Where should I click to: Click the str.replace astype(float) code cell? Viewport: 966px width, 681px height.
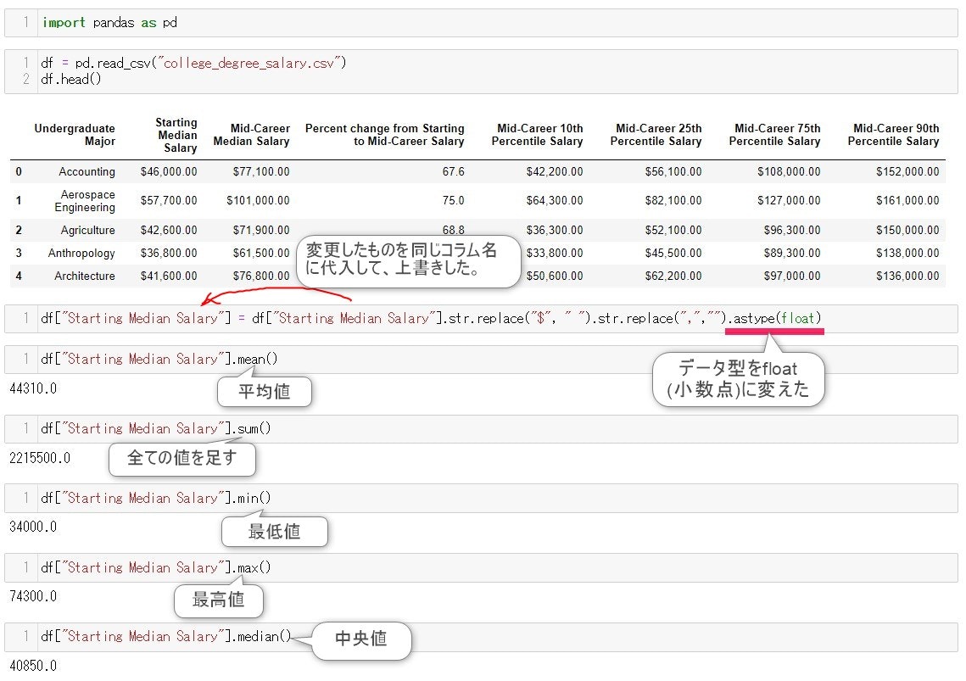click(x=481, y=319)
